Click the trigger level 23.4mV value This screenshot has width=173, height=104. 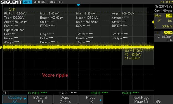click(167, 26)
